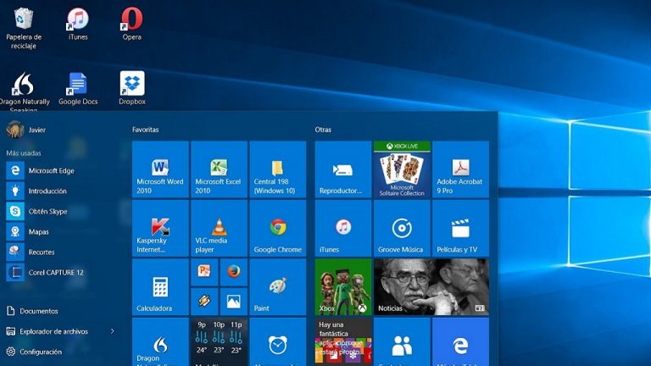Open the Noticias news tile
This screenshot has height=366, width=651.
click(431, 287)
